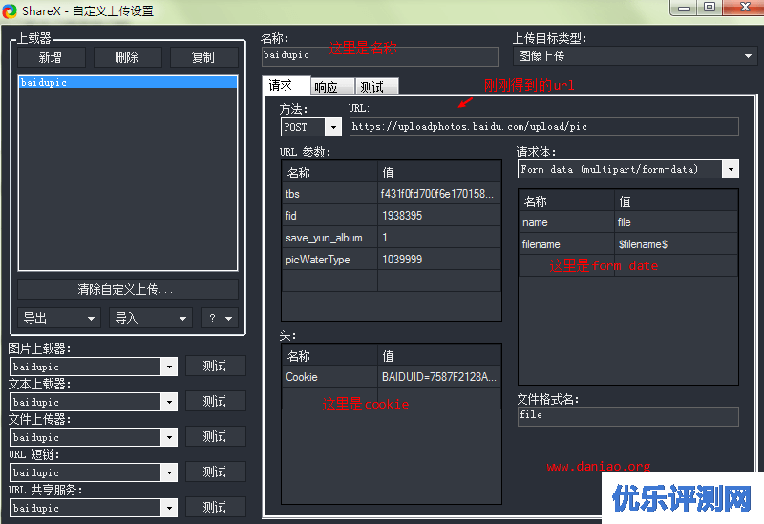Viewport: 764px width, 524px height.
Task: Expand the 文件上传器 baidupic combo box
Action: pyautogui.click(x=169, y=437)
